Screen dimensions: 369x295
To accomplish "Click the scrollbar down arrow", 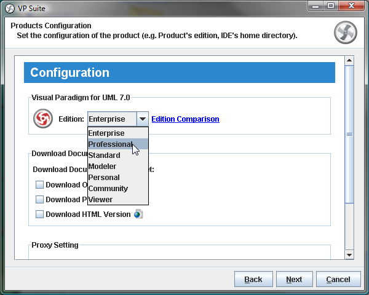I will [x=349, y=255].
